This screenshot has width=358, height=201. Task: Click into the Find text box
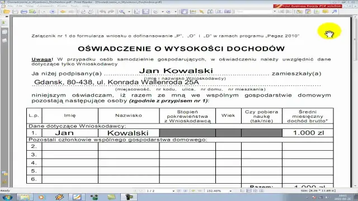(x=254, y=11)
